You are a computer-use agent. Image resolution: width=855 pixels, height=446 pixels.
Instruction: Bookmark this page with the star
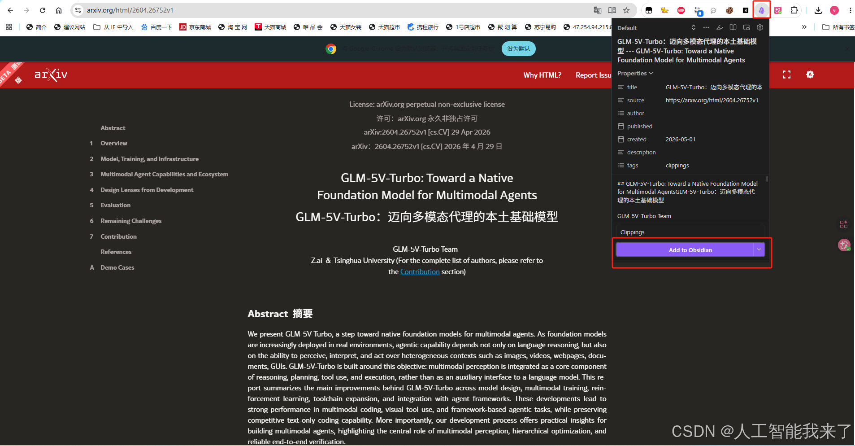(626, 10)
